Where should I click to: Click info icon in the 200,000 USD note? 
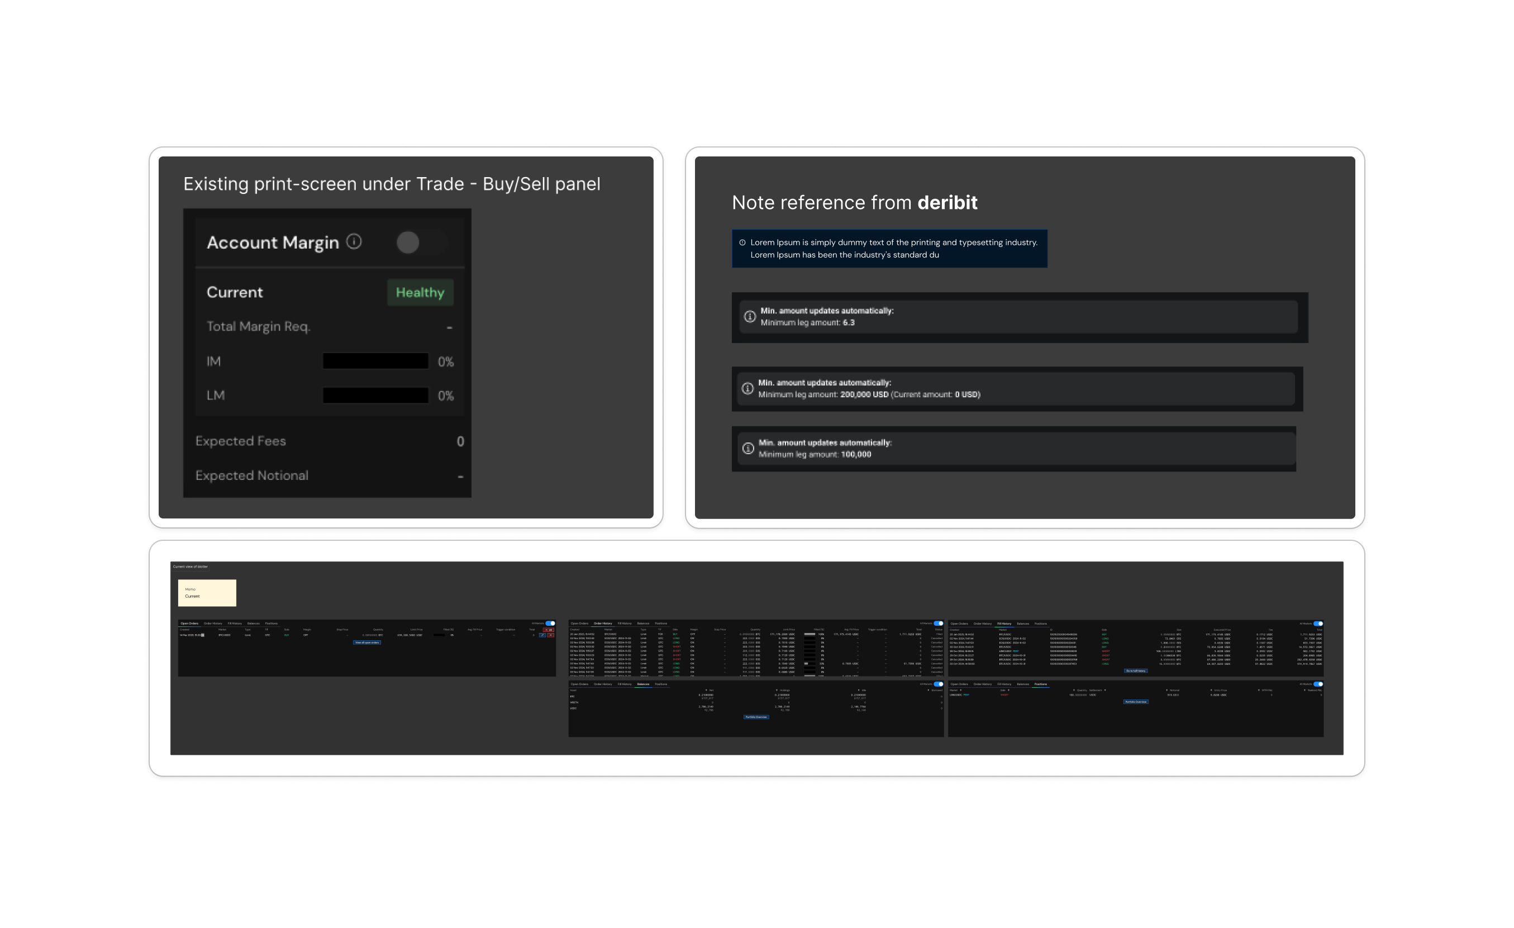pyautogui.click(x=747, y=388)
